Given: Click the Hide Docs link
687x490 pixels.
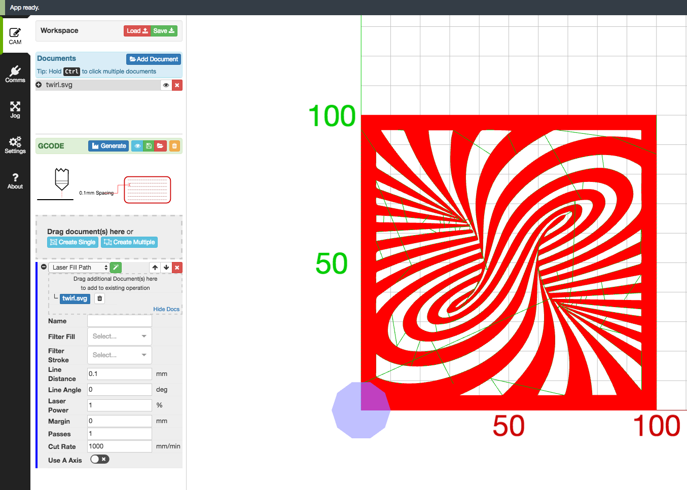Looking at the screenshot, I should (x=166, y=309).
